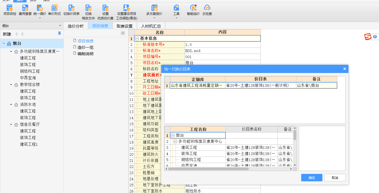Switch to the 人材机汇总 tab
Image resolution: width=379 pixels, height=193 pixels.
151,26
